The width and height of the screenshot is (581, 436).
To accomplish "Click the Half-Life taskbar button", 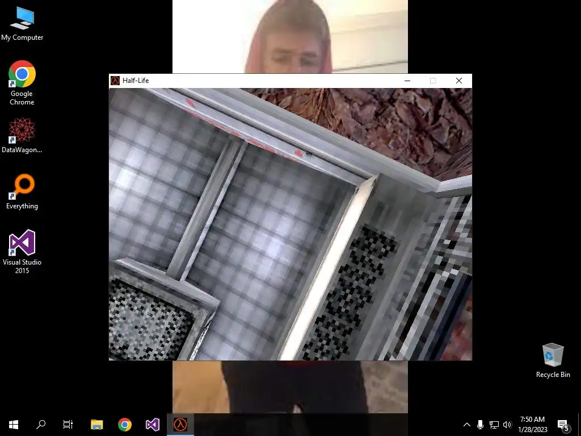I will click(180, 425).
